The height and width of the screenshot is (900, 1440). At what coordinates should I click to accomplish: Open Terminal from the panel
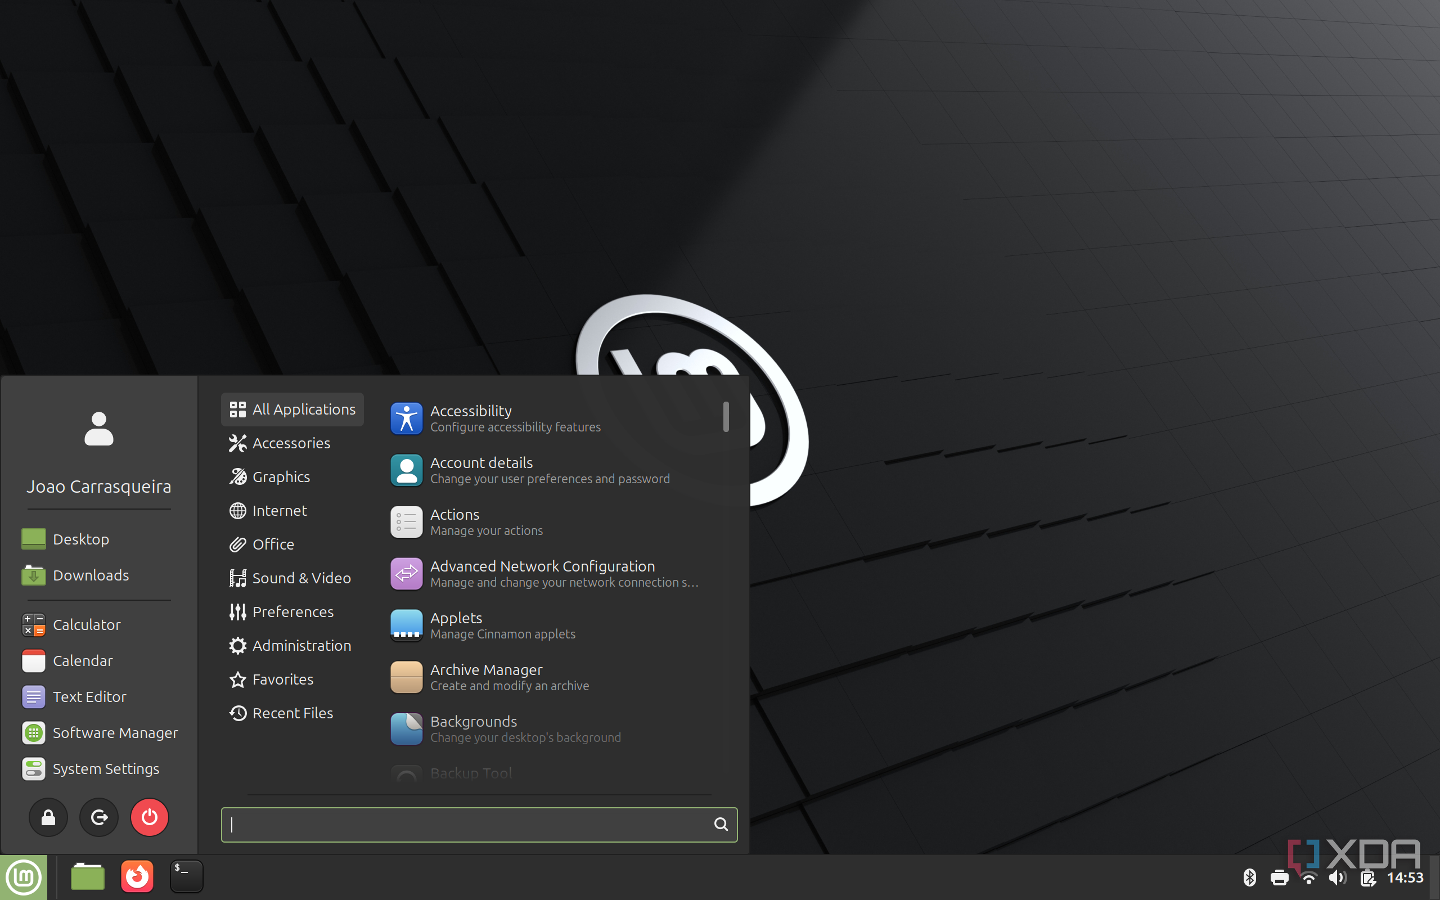[186, 877]
